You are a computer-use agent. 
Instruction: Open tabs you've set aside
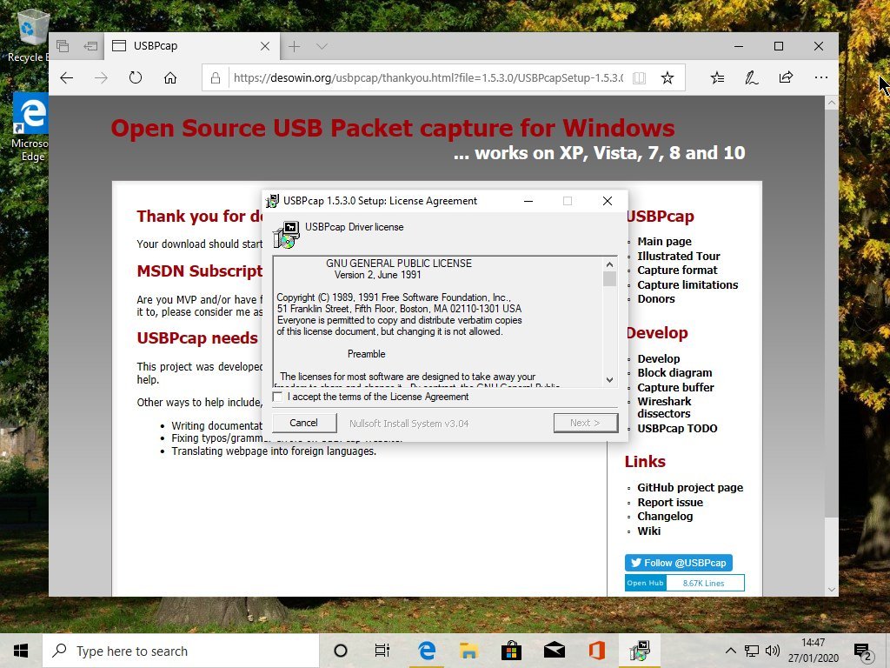[x=63, y=46]
